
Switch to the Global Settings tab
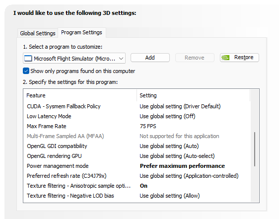coord(38,33)
